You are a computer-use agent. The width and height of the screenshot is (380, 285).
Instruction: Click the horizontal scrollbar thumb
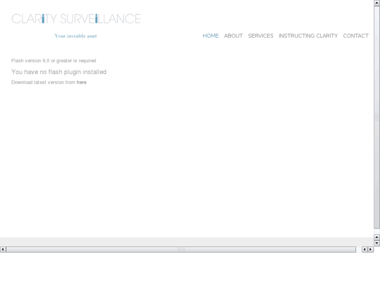coord(181,249)
